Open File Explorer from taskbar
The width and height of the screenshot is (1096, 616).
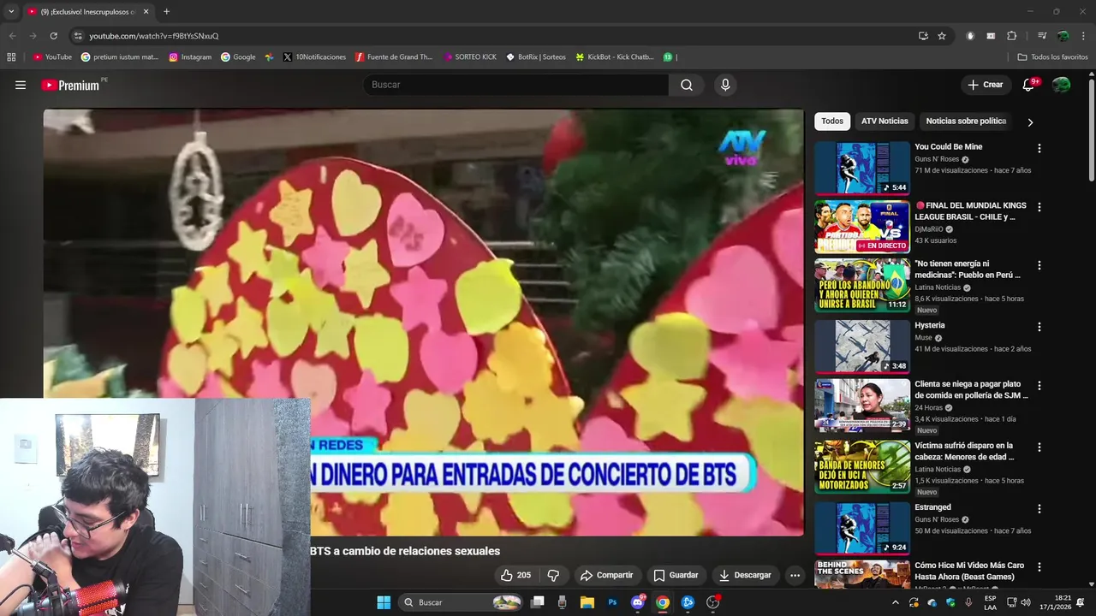click(x=587, y=602)
